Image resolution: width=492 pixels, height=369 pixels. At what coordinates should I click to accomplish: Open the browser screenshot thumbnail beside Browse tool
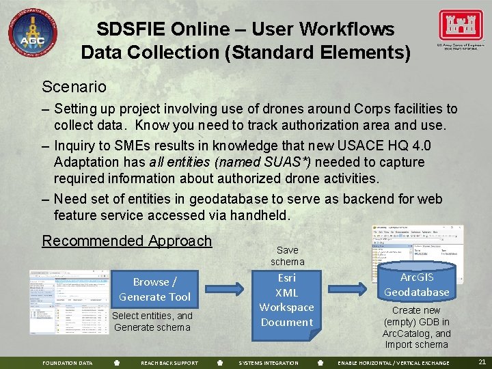tap(69, 302)
